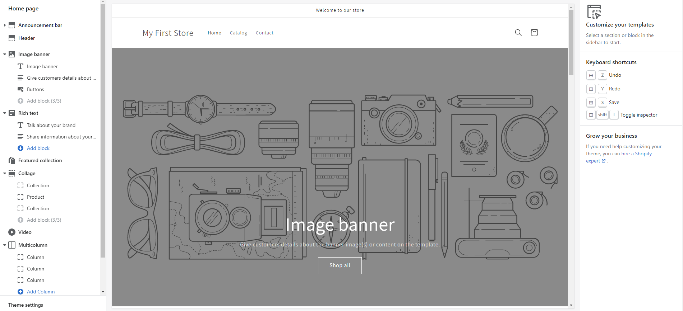The height and width of the screenshot is (311, 683).
Task: Click Add Column in Multicolumn
Action: point(41,292)
